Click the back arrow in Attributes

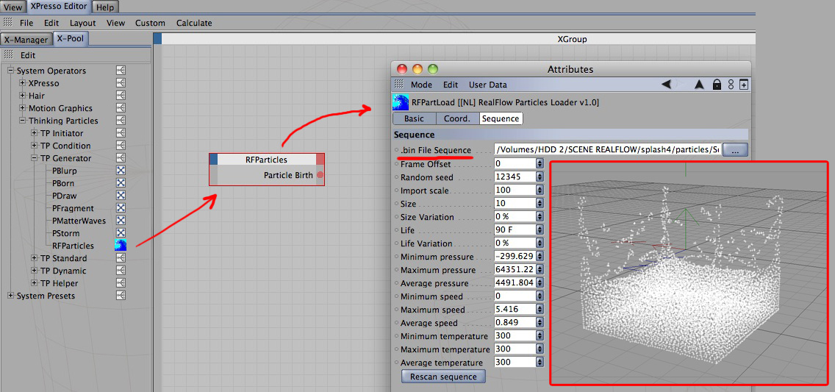click(x=666, y=84)
